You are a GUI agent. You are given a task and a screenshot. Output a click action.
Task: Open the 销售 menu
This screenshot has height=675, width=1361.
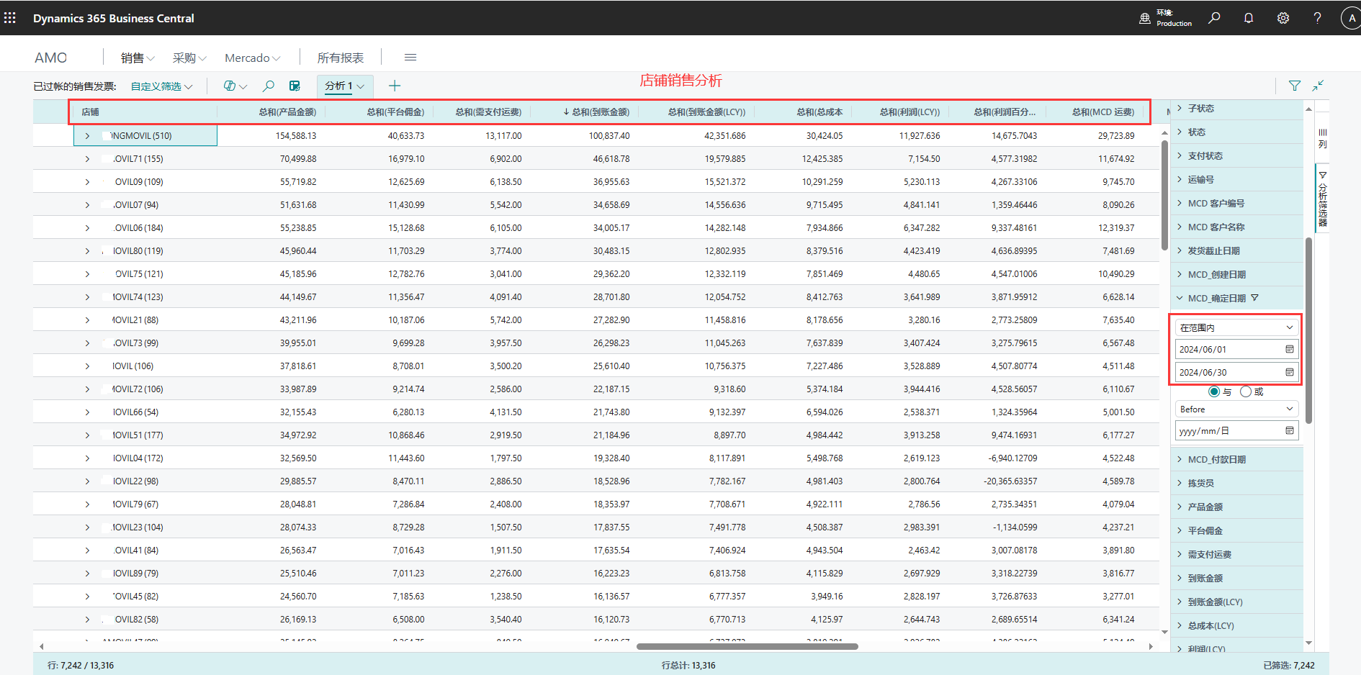click(137, 58)
